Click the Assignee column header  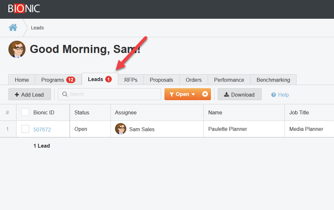126,112
